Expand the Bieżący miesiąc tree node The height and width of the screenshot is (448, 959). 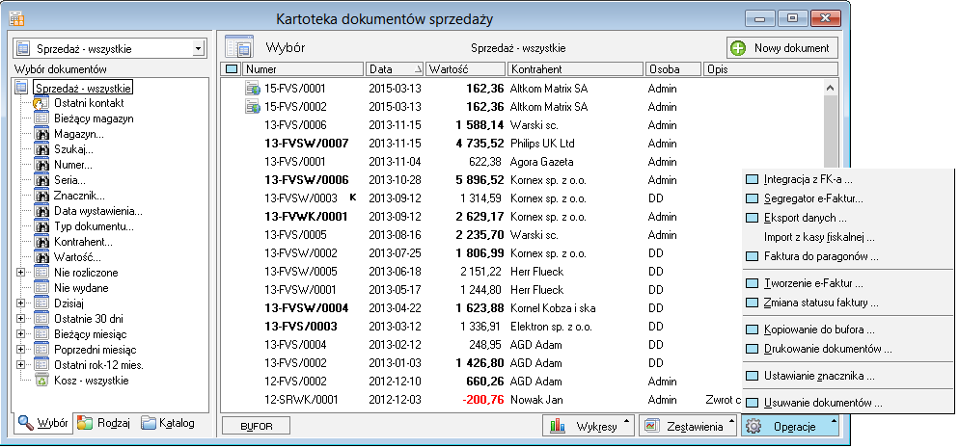point(21,334)
